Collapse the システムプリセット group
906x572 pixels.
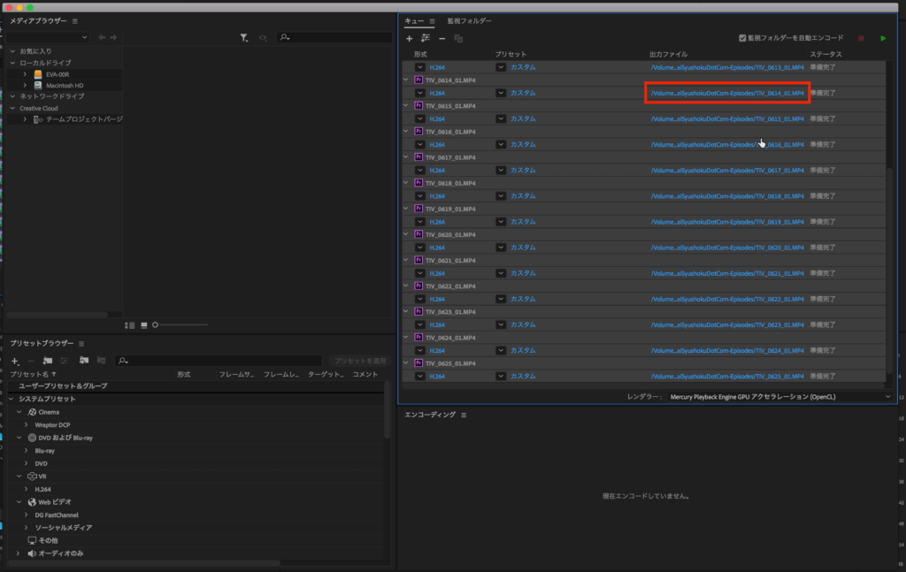tap(12, 399)
